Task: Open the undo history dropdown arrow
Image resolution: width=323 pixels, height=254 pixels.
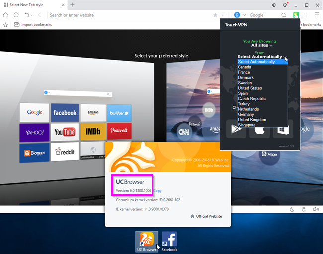Action: (31, 15)
